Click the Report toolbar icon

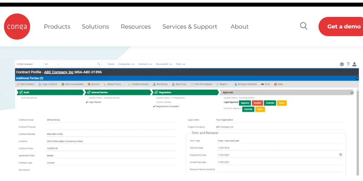[218, 84]
